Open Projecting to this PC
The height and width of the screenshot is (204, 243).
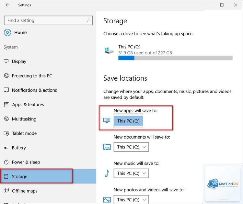click(x=48, y=76)
